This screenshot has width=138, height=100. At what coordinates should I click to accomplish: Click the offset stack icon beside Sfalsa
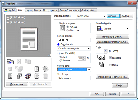click(x=102, y=64)
